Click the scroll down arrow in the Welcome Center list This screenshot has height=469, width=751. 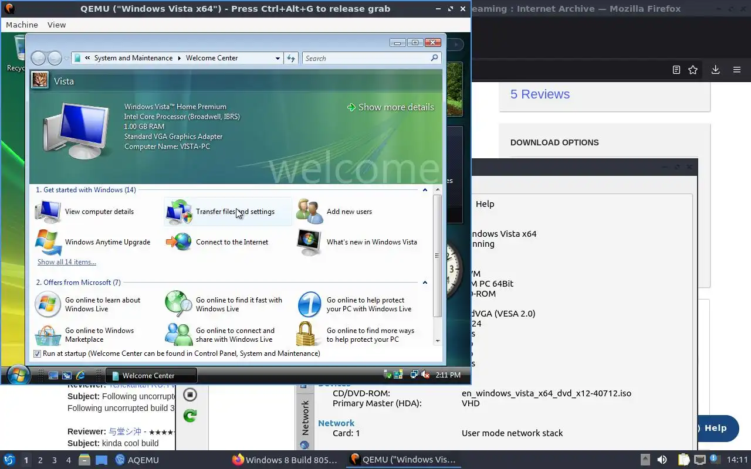pyautogui.click(x=437, y=341)
